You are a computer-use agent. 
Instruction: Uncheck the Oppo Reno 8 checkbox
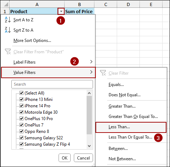tap(21, 131)
